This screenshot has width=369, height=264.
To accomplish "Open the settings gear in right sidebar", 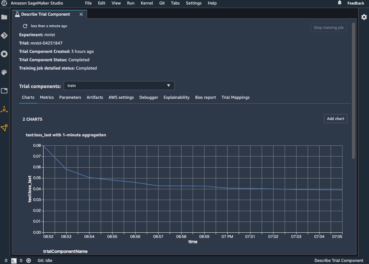I will pyautogui.click(x=364, y=17).
